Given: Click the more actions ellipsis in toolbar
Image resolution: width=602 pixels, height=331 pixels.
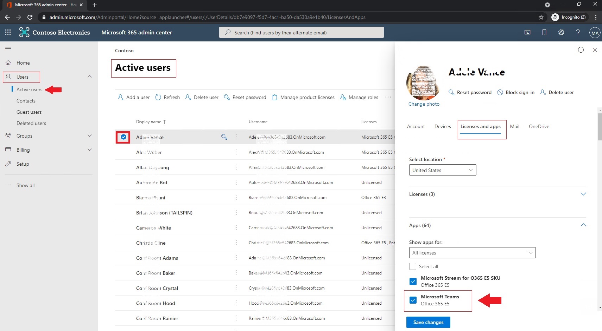Looking at the screenshot, I should click(388, 97).
